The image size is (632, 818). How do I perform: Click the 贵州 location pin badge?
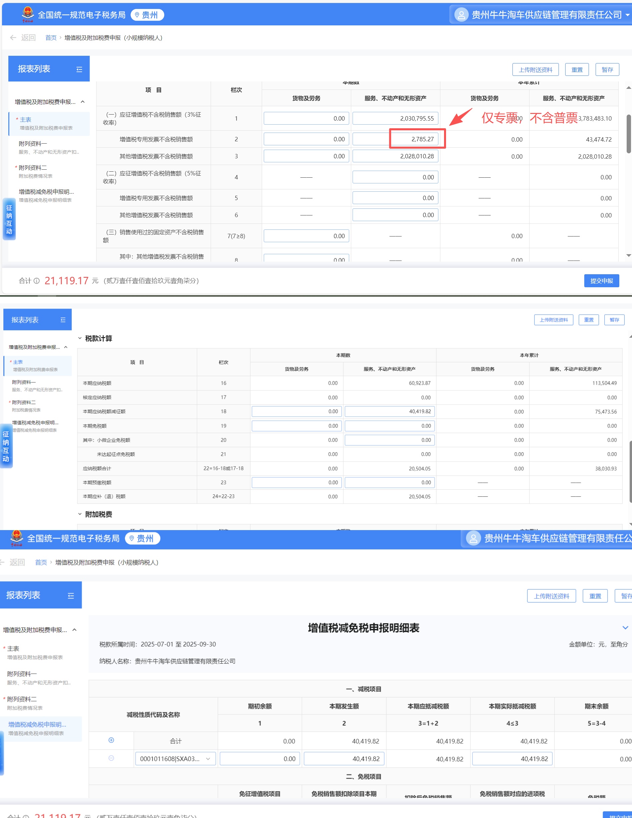click(147, 15)
